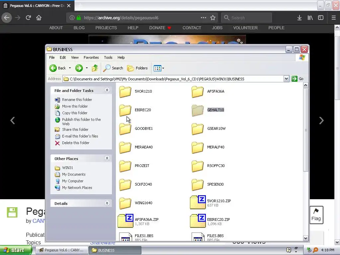Select the AFSFA36A.ZIP archive icon
Viewport: 340px width, 255px height.
point(125,221)
